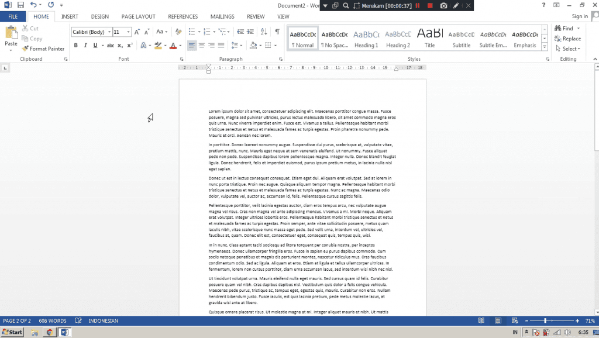
Task: Click the Format Painter button
Action: (43, 49)
